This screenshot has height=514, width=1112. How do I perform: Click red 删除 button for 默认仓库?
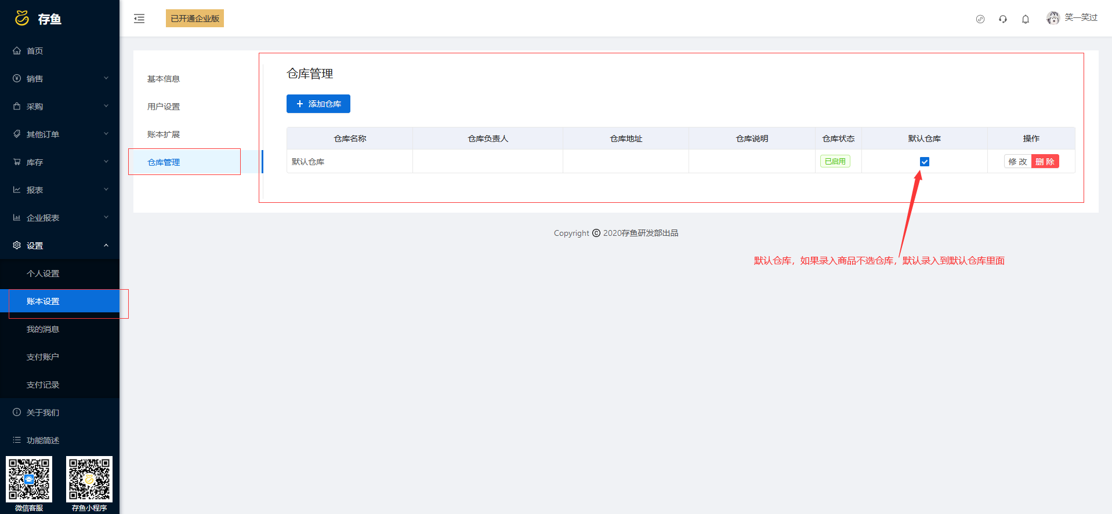click(x=1045, y=162)
